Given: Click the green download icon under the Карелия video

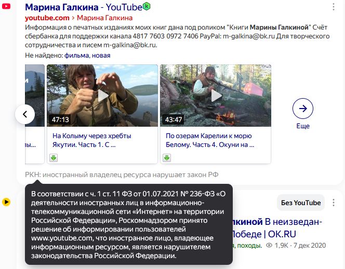Looking at the screenshot, I should pos(167,158).
